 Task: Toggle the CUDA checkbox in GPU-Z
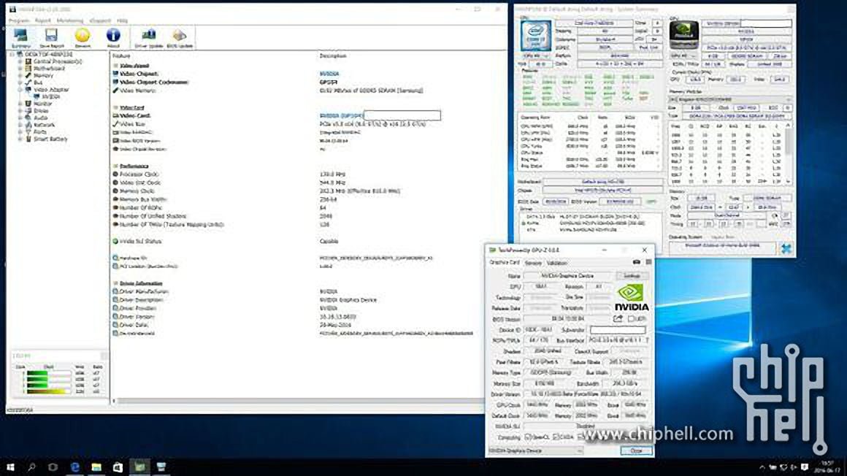(556, 437)
